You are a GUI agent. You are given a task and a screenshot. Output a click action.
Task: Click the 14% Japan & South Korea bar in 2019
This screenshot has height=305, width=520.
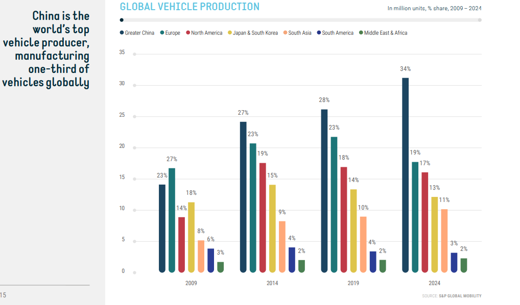tap(353, 231)
